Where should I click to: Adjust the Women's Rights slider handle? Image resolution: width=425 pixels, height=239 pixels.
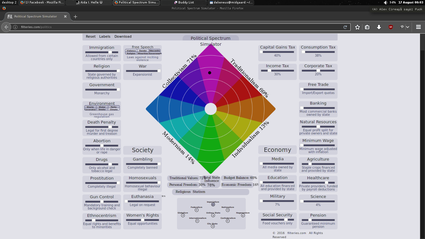pos(142,220)
